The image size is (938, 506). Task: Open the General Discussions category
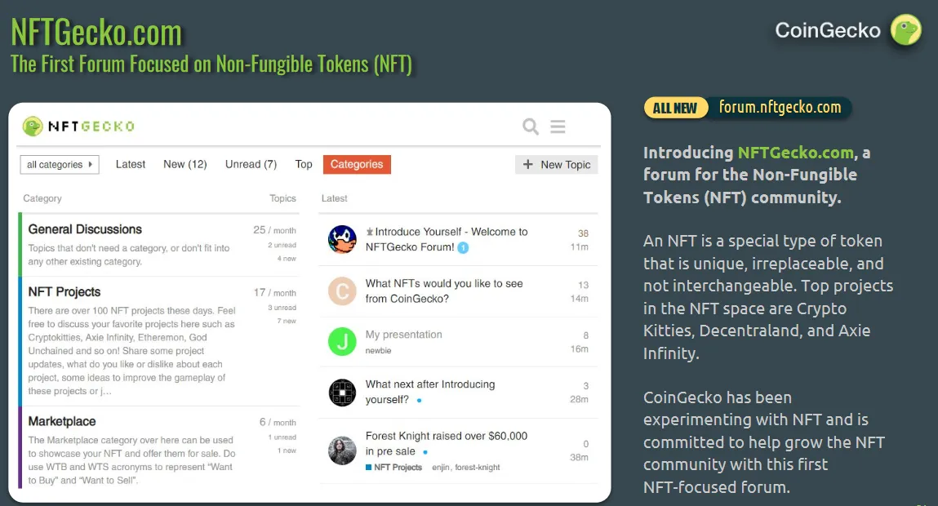85,229
